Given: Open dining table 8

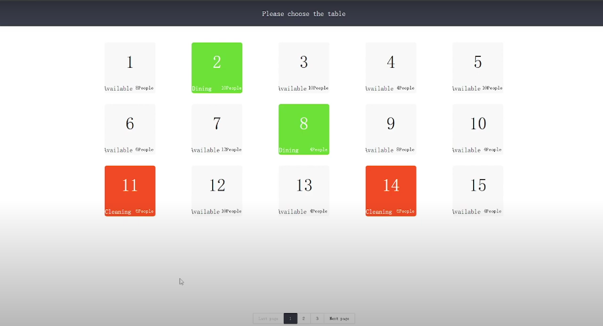Looking at the screenshot, I should click(304, 129).
